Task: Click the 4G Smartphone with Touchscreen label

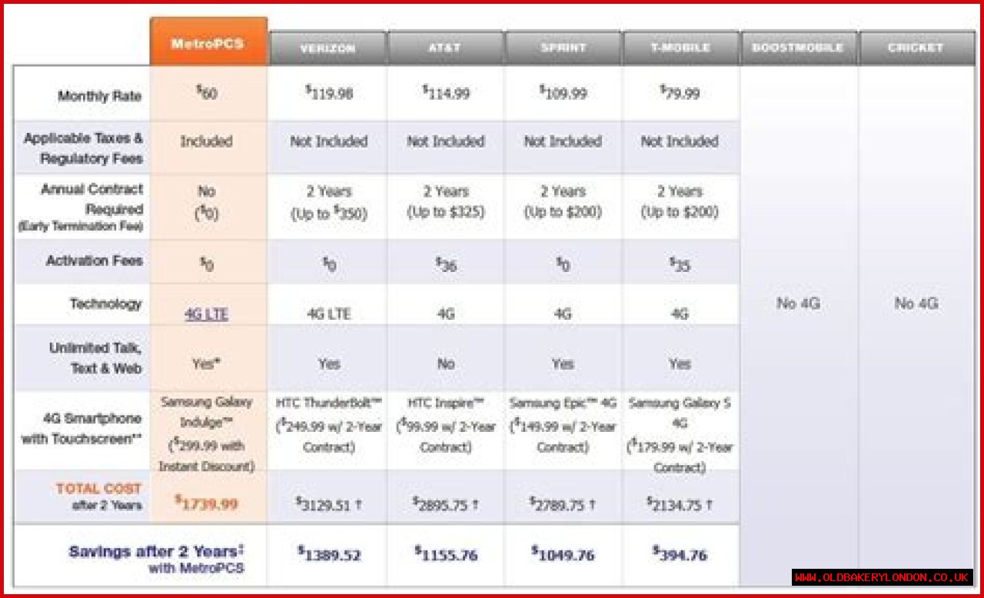Action: click(x=81, y=429)
